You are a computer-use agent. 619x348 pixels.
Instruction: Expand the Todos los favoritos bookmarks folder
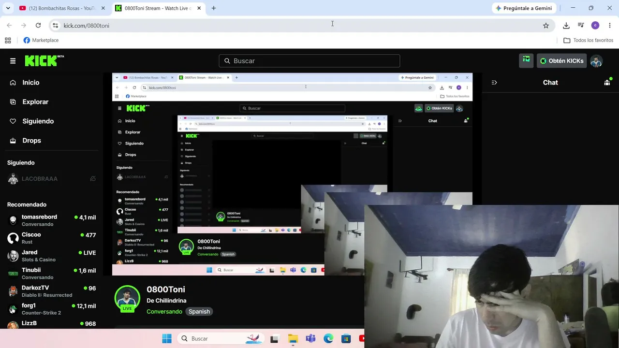[x=589, y=40]
